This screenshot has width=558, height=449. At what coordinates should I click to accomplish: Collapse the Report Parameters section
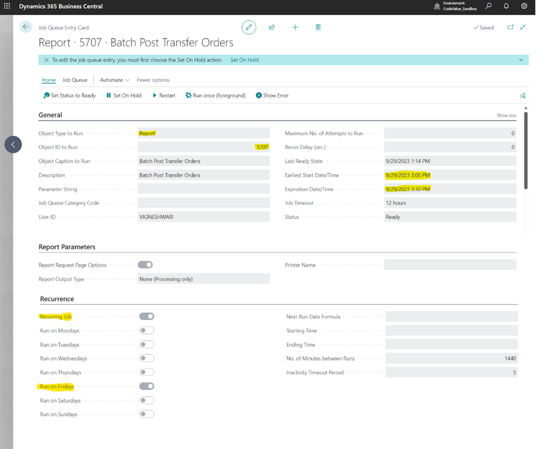tap(67, 247)
